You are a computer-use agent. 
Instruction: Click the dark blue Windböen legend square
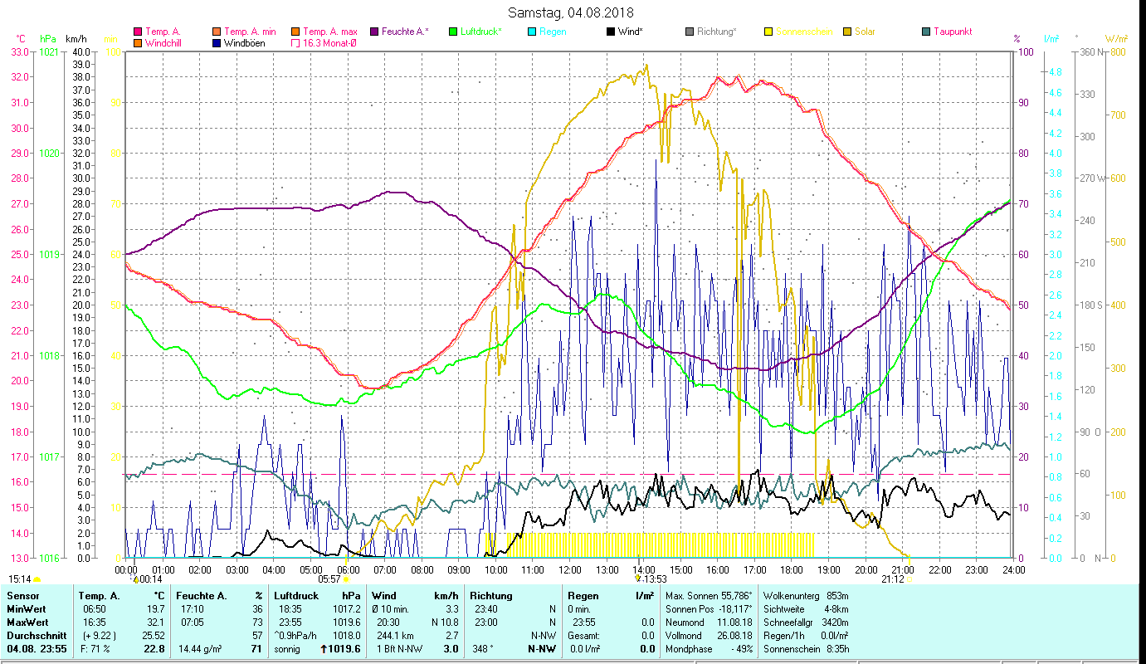(217, 43)
